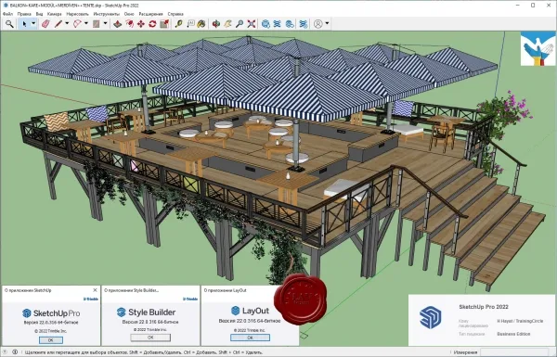Image resolution: width=557 pixels, height=357 pixels.
Task: Pick the Tape Measure tool
Action: coord(178,24)
